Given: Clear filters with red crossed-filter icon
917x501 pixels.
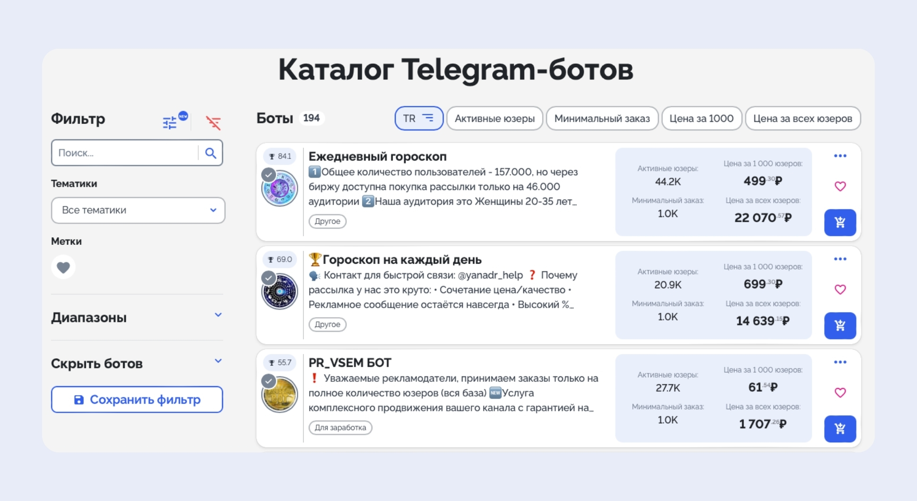Looking at the screenshot, I should pos(213,123).
